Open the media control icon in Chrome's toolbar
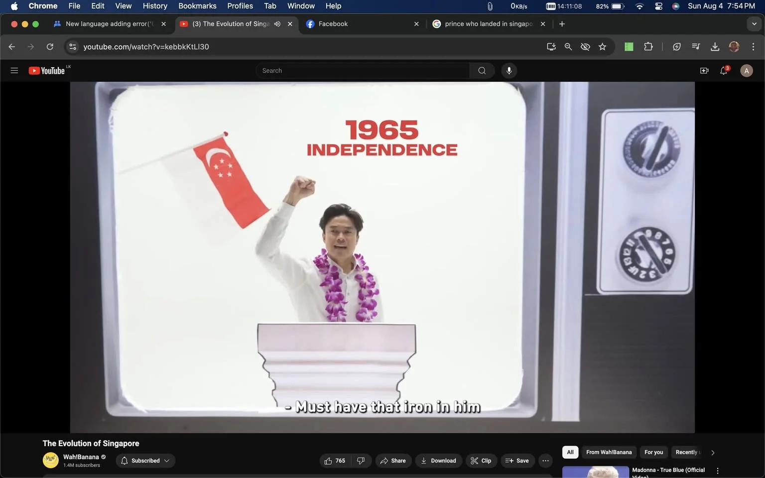The image size is (765, 478). point(696,47)
